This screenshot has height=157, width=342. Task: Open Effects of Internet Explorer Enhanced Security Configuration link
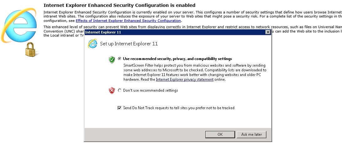point(128,21)
